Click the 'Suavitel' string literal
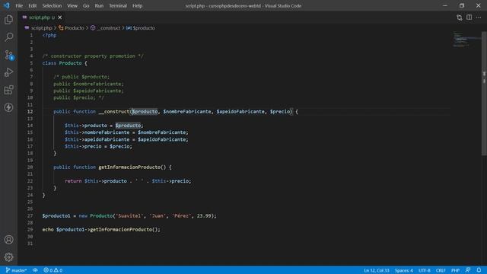Viewport: 487px width, 274px height. point(129,215)
